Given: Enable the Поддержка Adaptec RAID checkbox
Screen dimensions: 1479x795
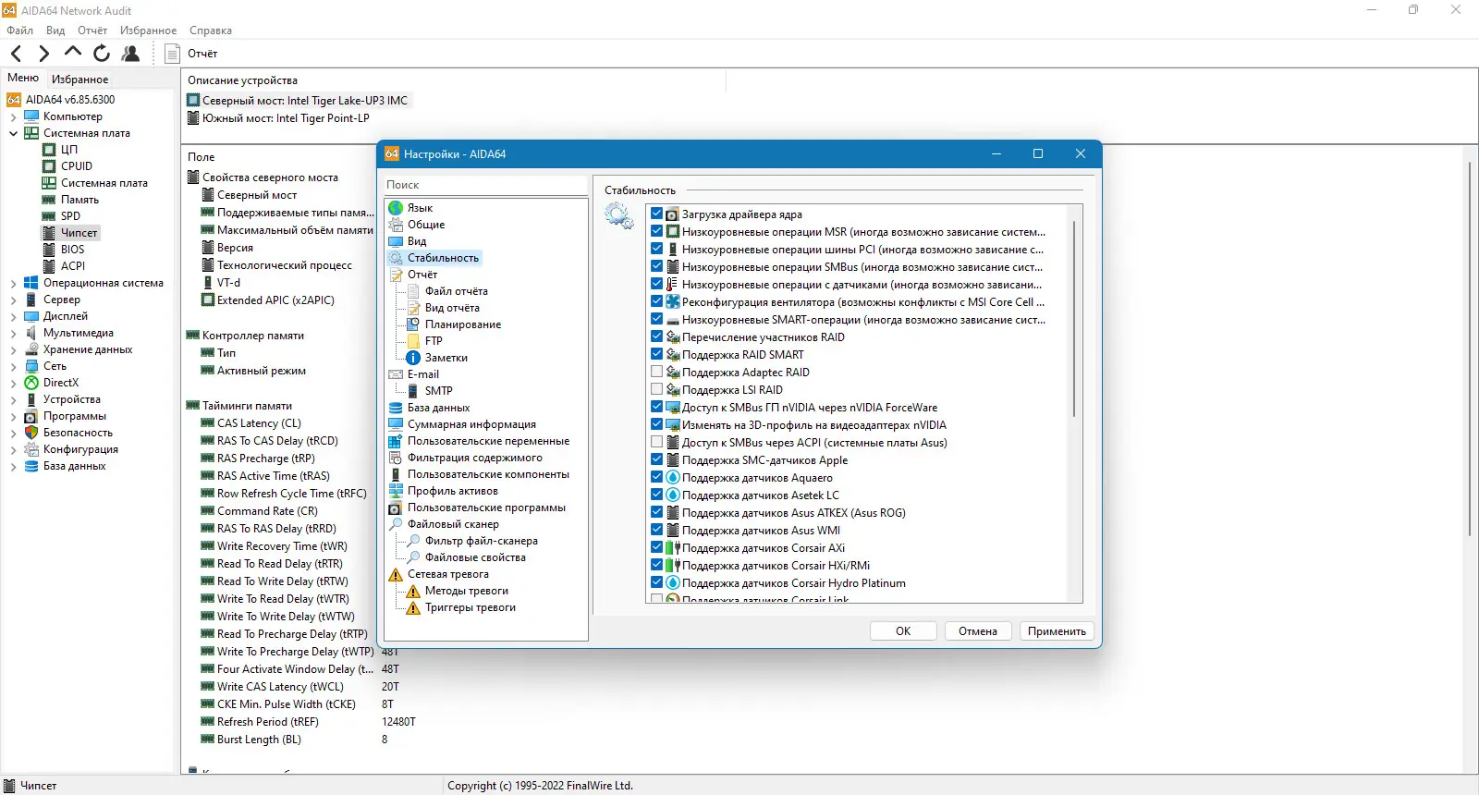Looking at the screenshot, I should tap(657, 372).
